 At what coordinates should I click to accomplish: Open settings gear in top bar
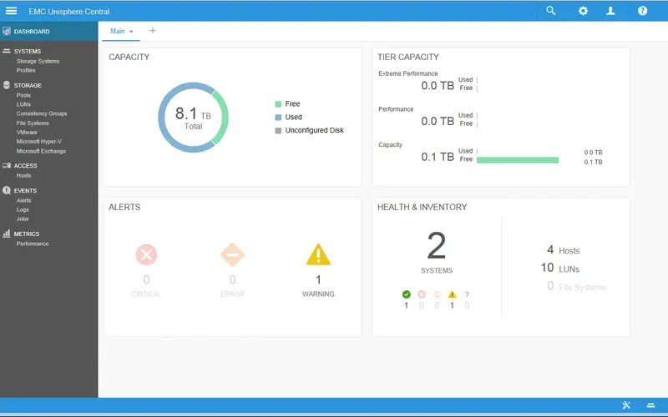(x=583, y=11)
